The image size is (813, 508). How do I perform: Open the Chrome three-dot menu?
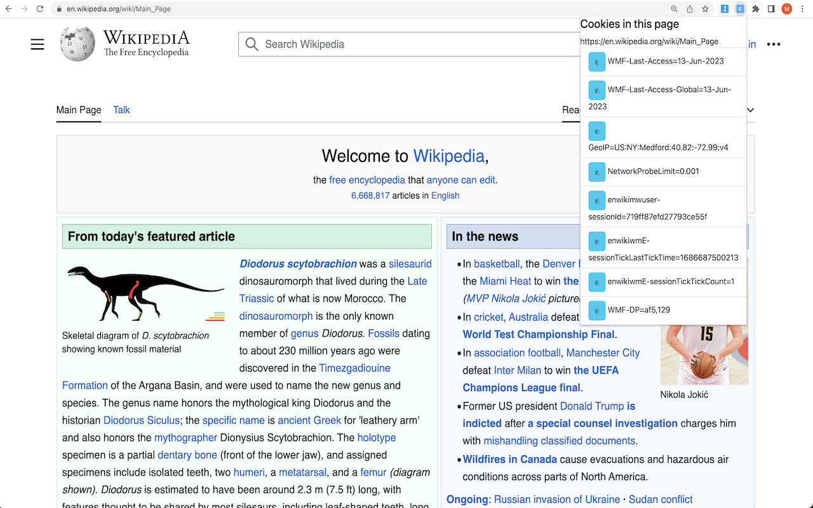802,9
